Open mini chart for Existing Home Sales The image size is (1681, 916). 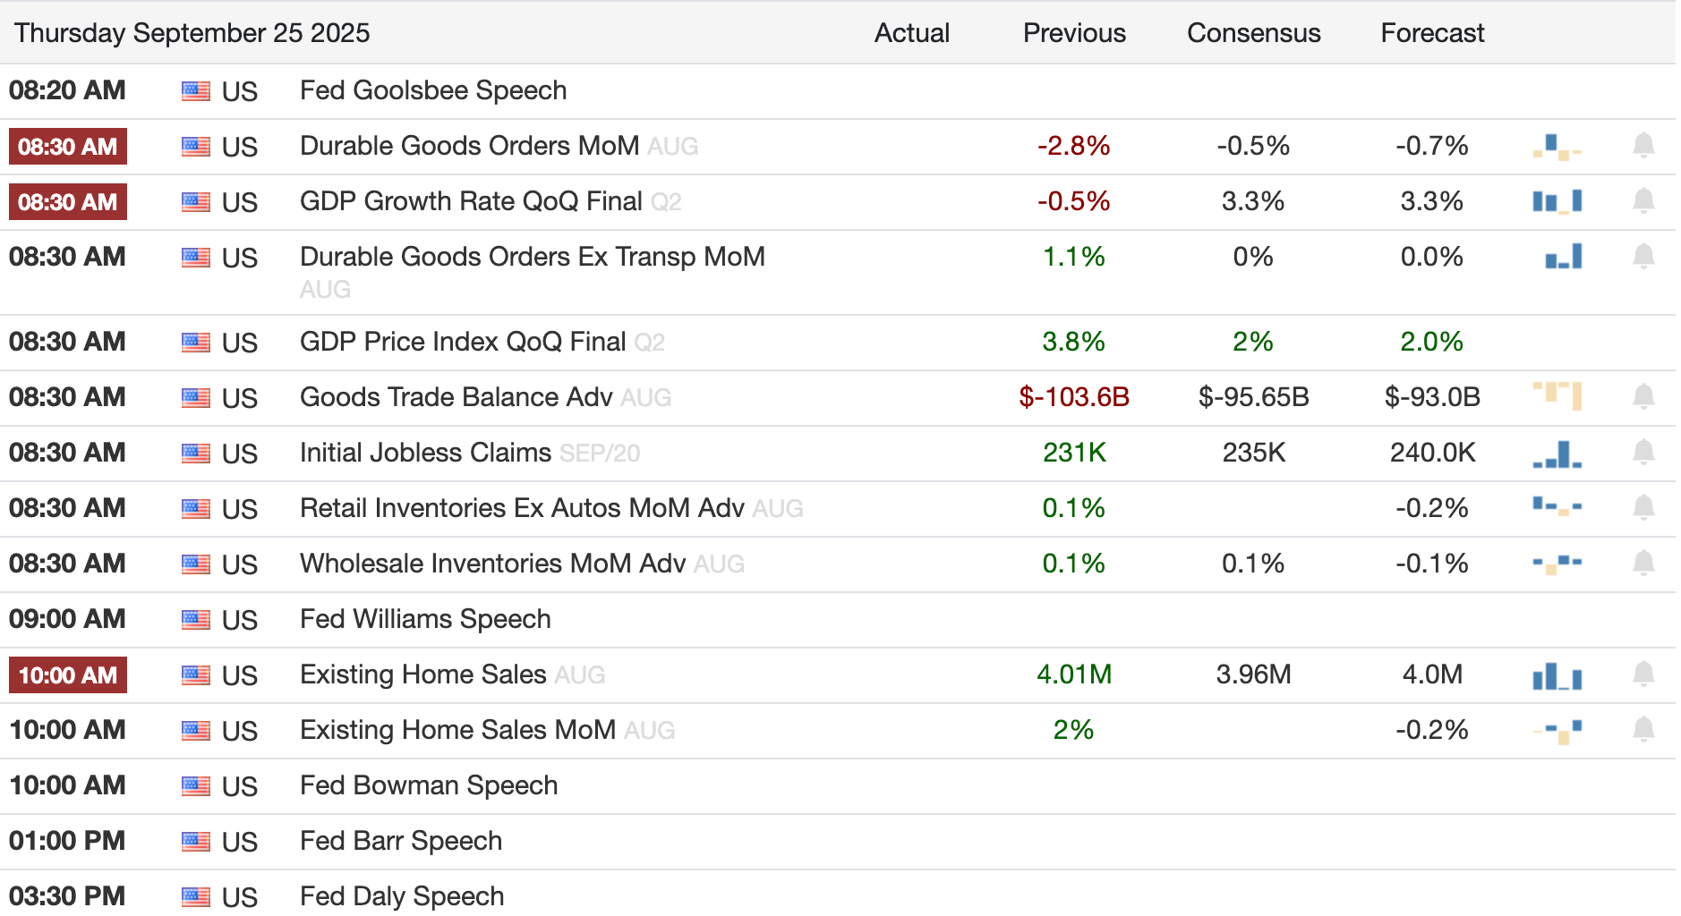click(1557, 676)
